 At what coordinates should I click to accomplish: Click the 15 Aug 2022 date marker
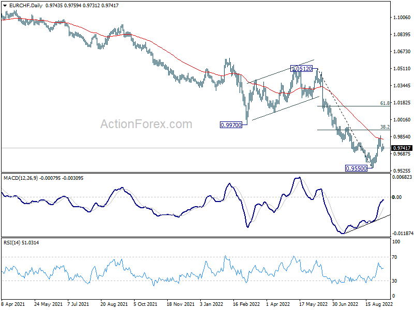pos(379,304)
